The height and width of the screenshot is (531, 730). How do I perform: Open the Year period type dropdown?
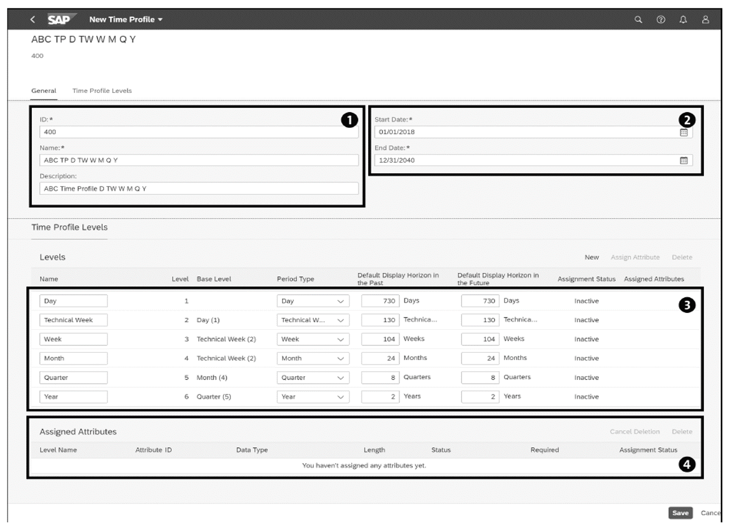click(x=340, y=397)
